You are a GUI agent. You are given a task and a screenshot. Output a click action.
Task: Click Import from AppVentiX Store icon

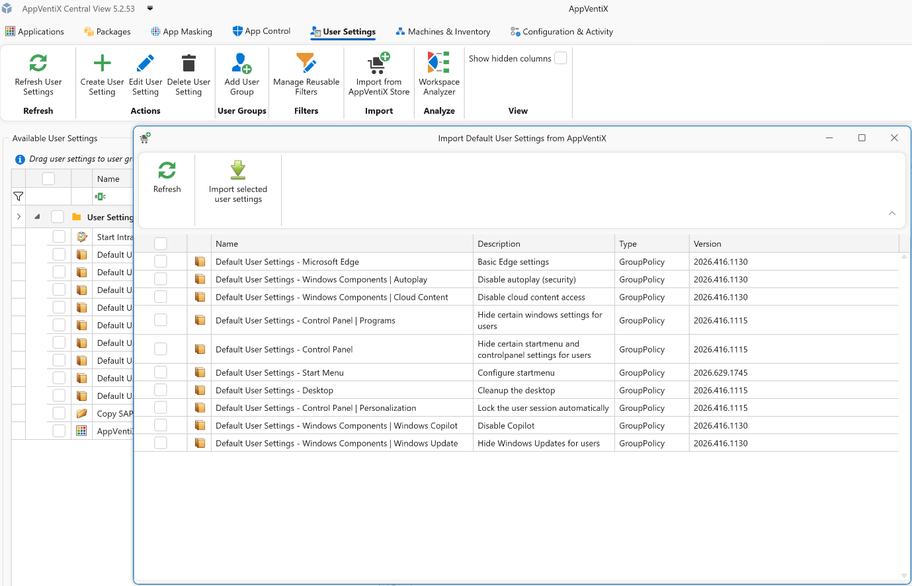379,63
